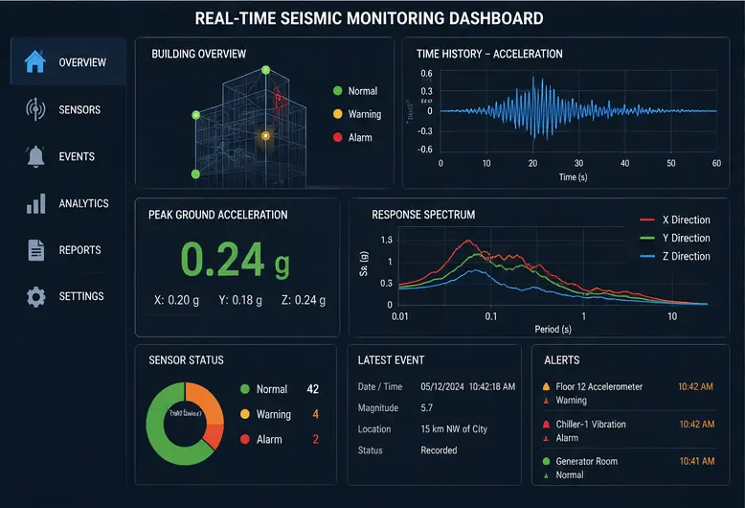The width and height of the screenshot is (745, 508).
Task: Click the X: 0.20 g reading
Action: click(176, 300)
